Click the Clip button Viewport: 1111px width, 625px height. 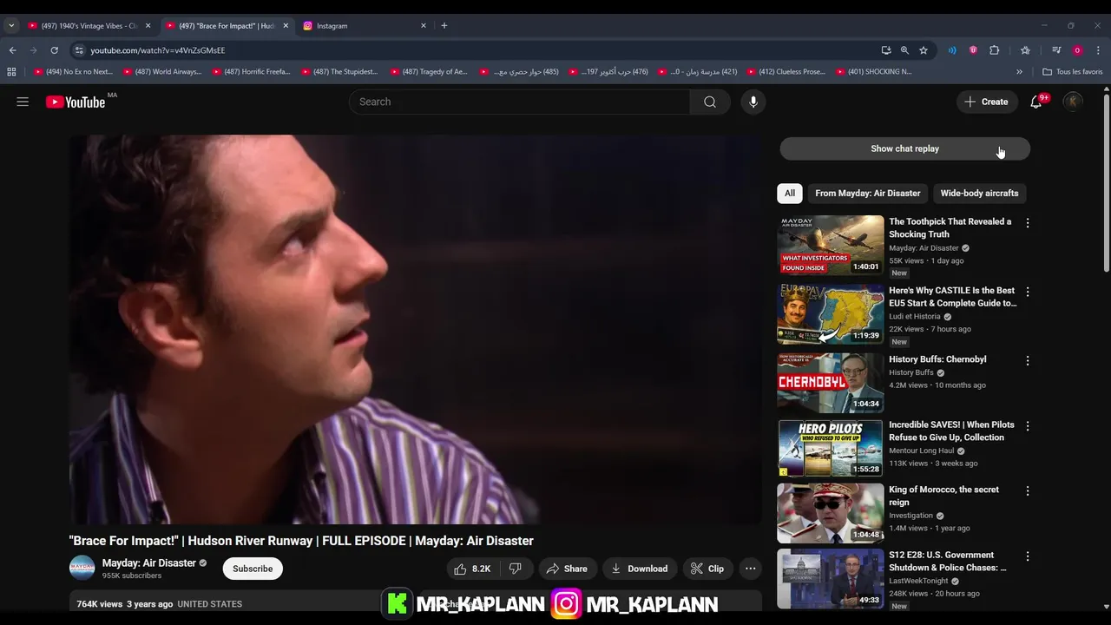[x=707, y=569]
